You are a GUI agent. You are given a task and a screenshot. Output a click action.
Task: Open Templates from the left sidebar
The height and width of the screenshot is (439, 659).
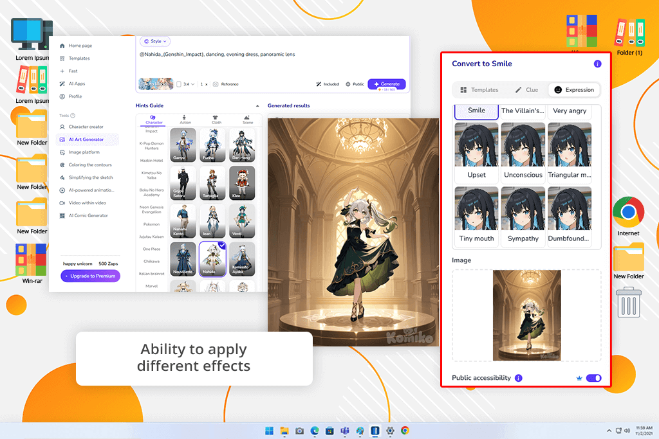75,58
